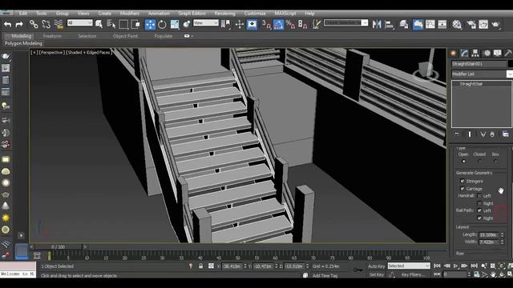The width and height of the screenshot is (513, 288).
Task: Click the Pin Stack icon under modifier stack
Action: click(457, 134)
